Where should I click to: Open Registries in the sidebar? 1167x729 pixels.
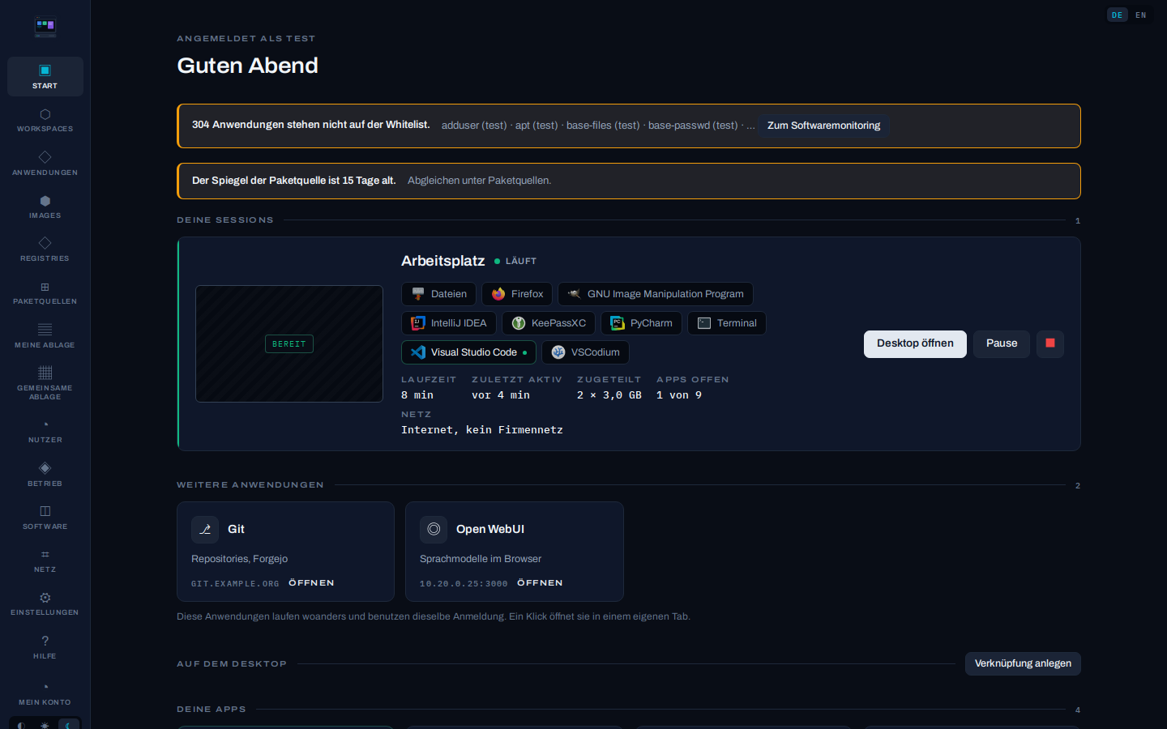[45, 249]
